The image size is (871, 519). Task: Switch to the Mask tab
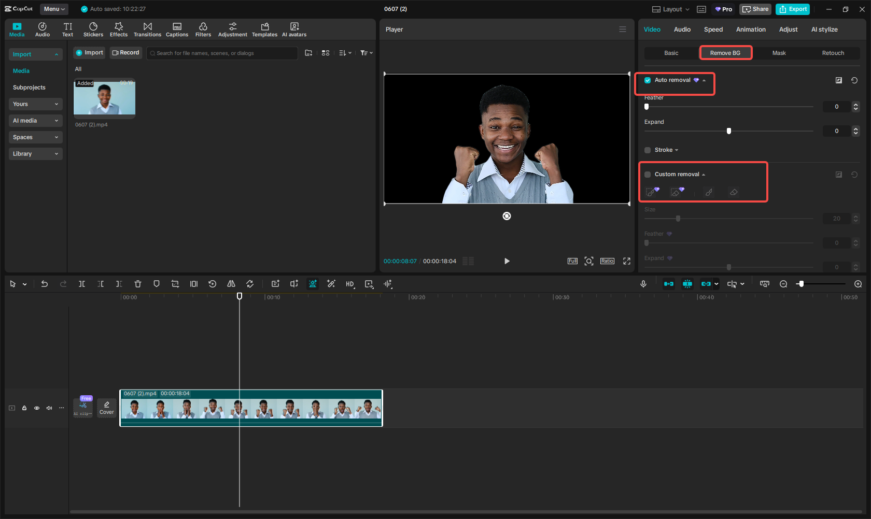(x=779, y=53)
